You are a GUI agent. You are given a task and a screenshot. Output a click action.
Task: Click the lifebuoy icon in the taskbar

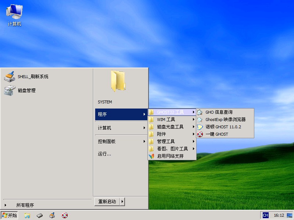[x=65, y=215]
